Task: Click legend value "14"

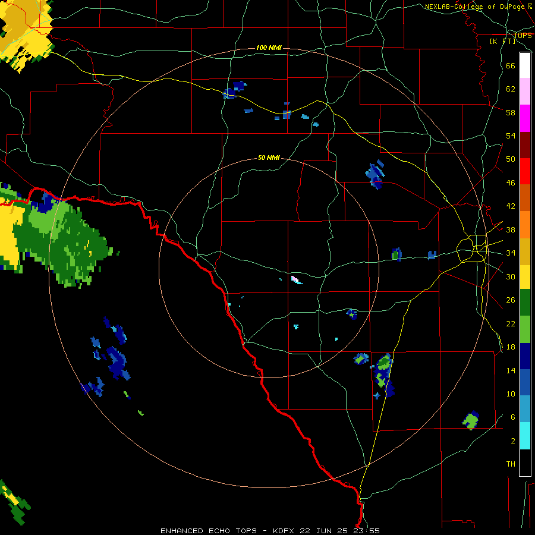Action: pyautogui.click(x=511, y=370)
